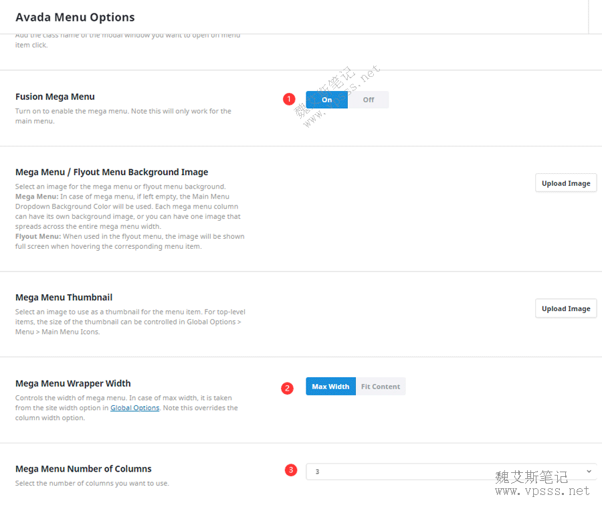Click the Mega Menu Wrapper Width heading
602x505 pixels.
73,383
